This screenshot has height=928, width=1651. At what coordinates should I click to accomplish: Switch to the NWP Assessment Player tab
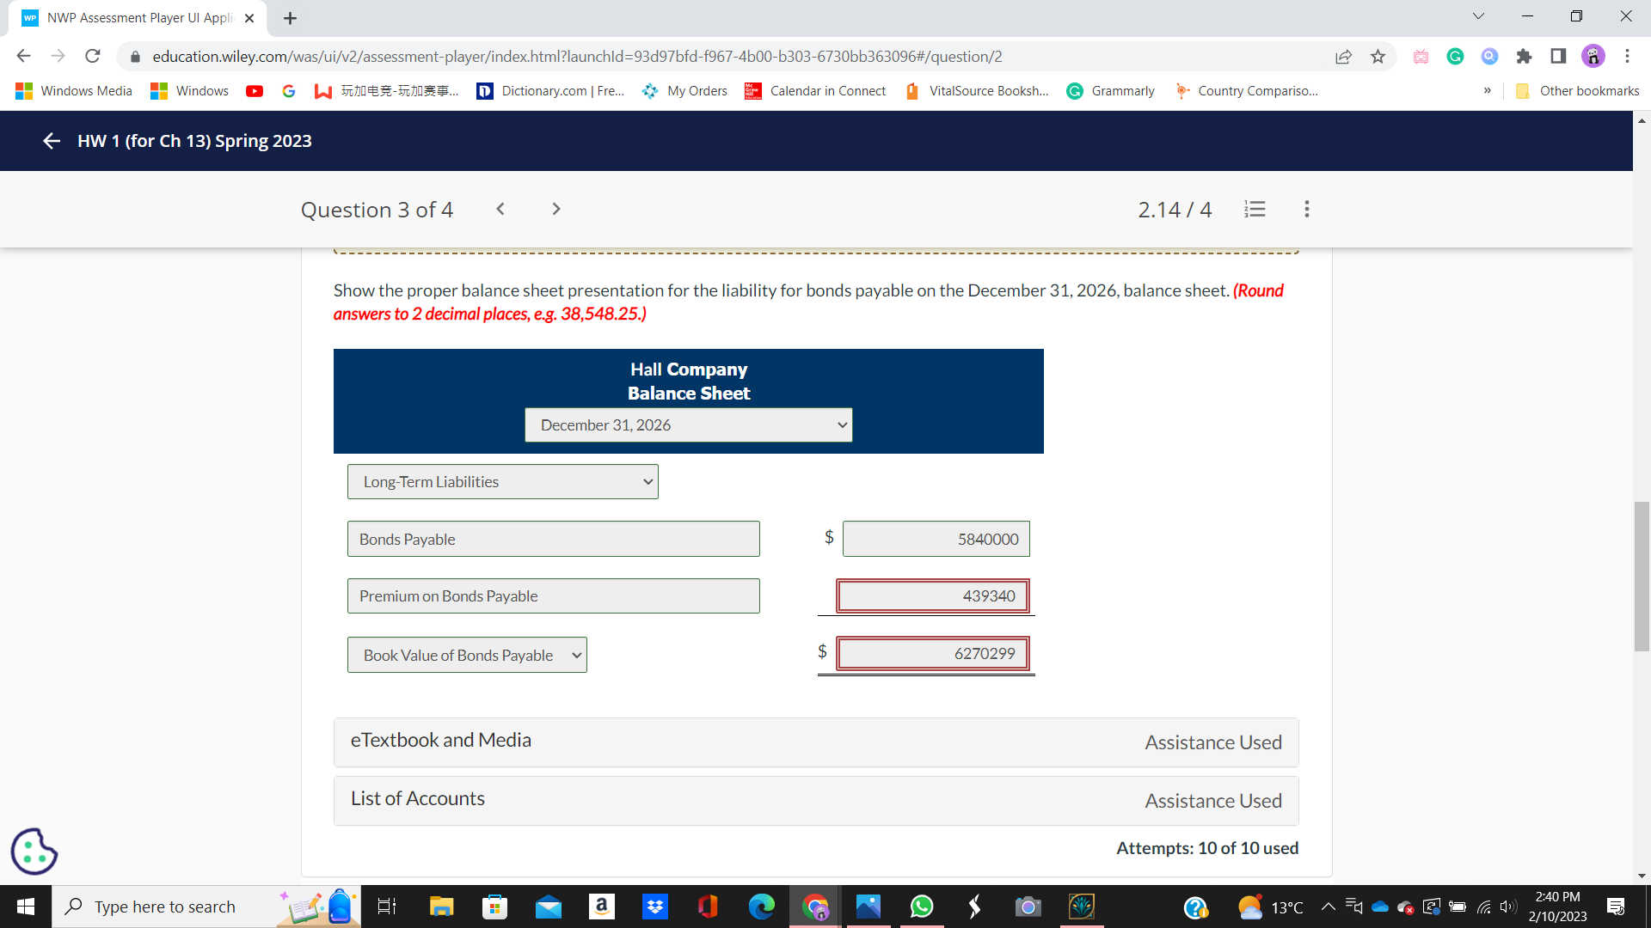(129, 17)
